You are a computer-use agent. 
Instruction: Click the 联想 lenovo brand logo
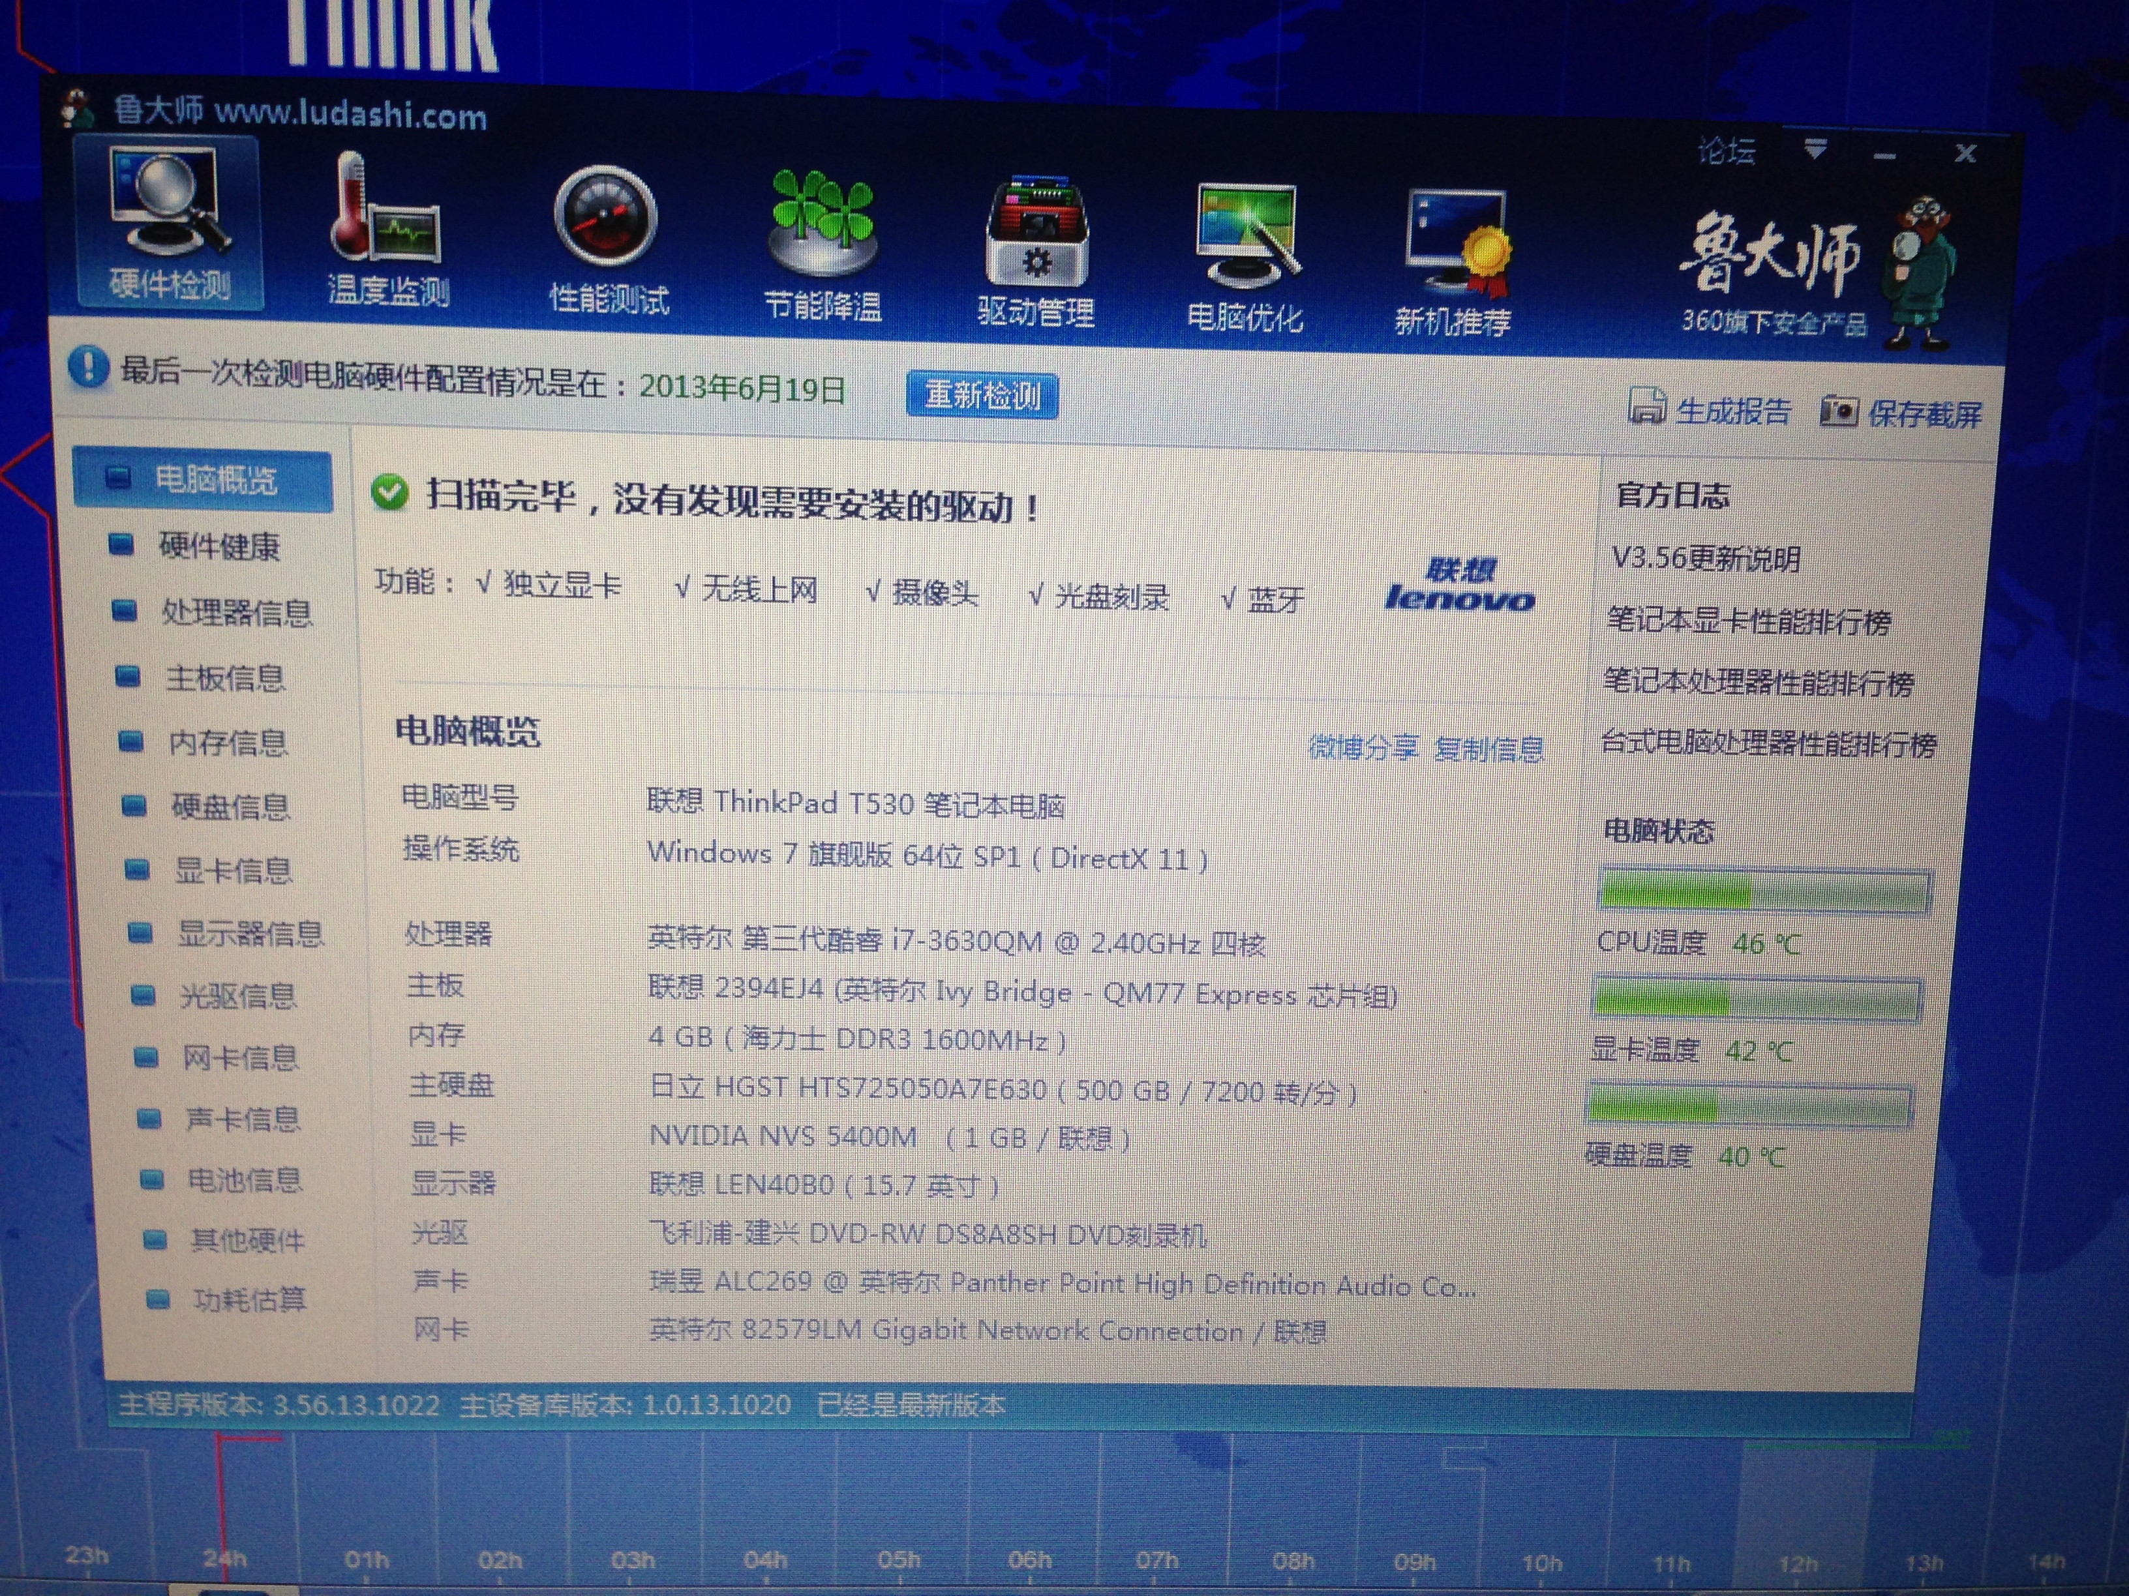1459,585
